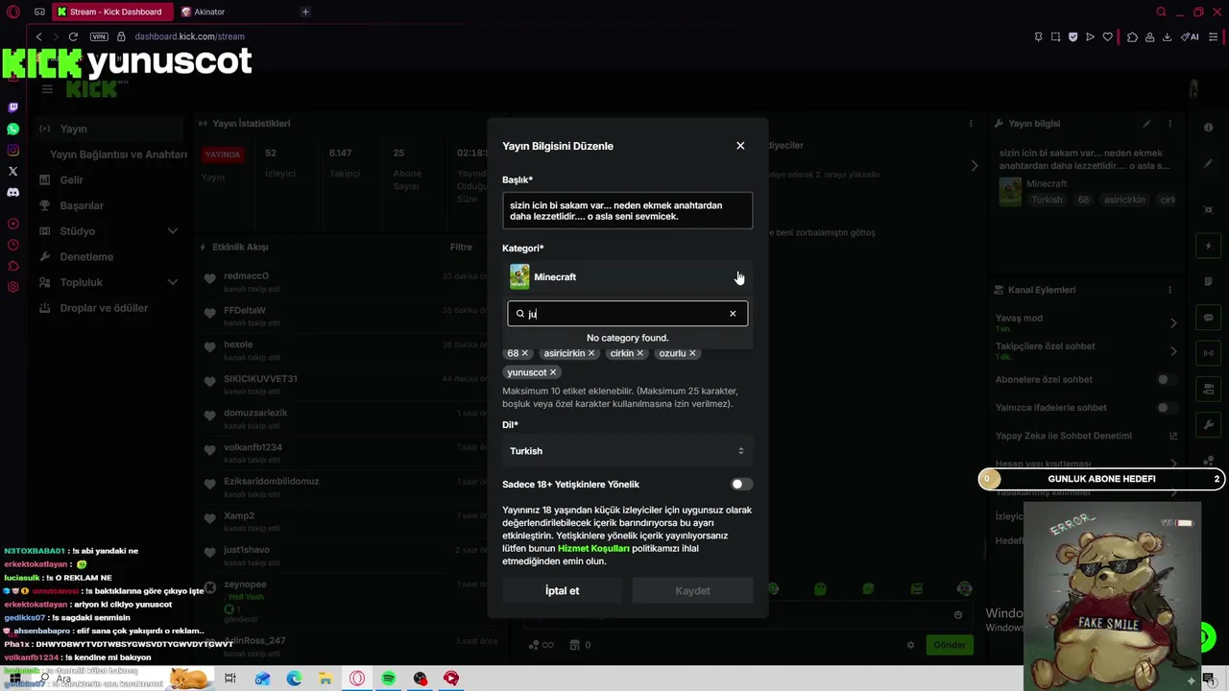1229x691 pixels.
Task: Add page to bookmarks heart icon
Action: point(1107,36)
